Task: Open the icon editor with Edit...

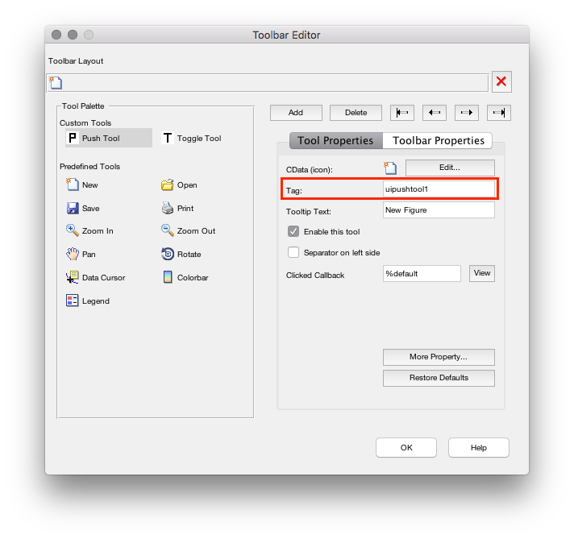Action: [x=450, y=168]
